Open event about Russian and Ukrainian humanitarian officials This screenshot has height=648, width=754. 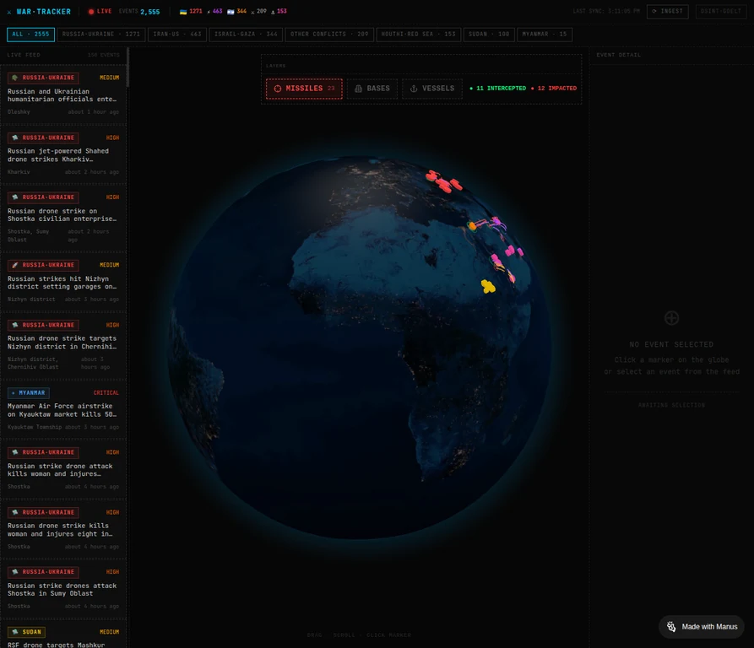coord(63,94)
